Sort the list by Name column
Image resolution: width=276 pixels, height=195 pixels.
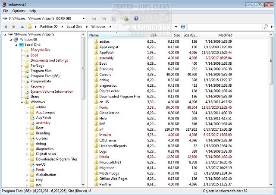click(x=116, y=35)
